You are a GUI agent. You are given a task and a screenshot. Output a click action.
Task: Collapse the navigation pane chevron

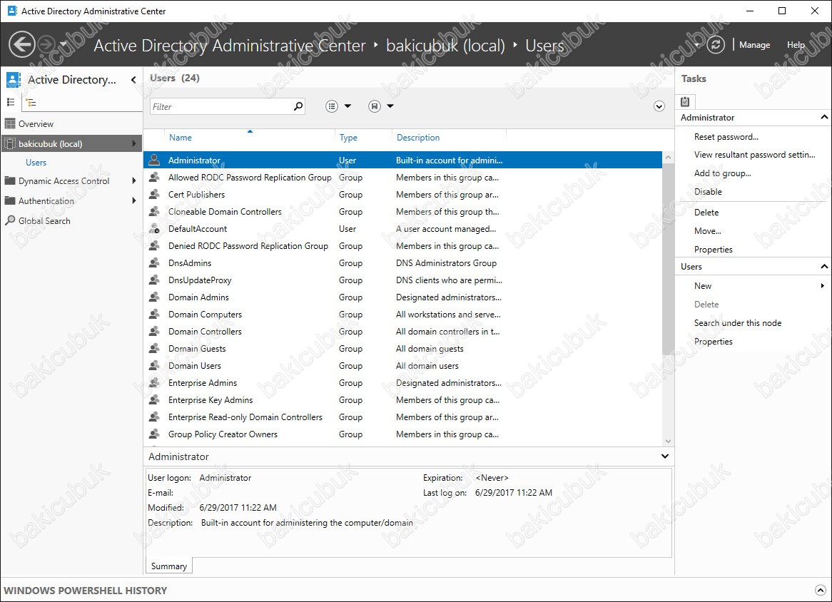tap(133, 80)
